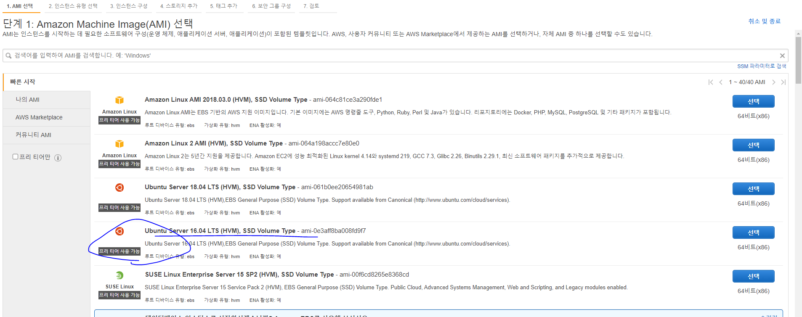Click SUSE Linux chameleon icon
Image resolution: width=802 pixels, height=317 pixels.
coord(120,275)
